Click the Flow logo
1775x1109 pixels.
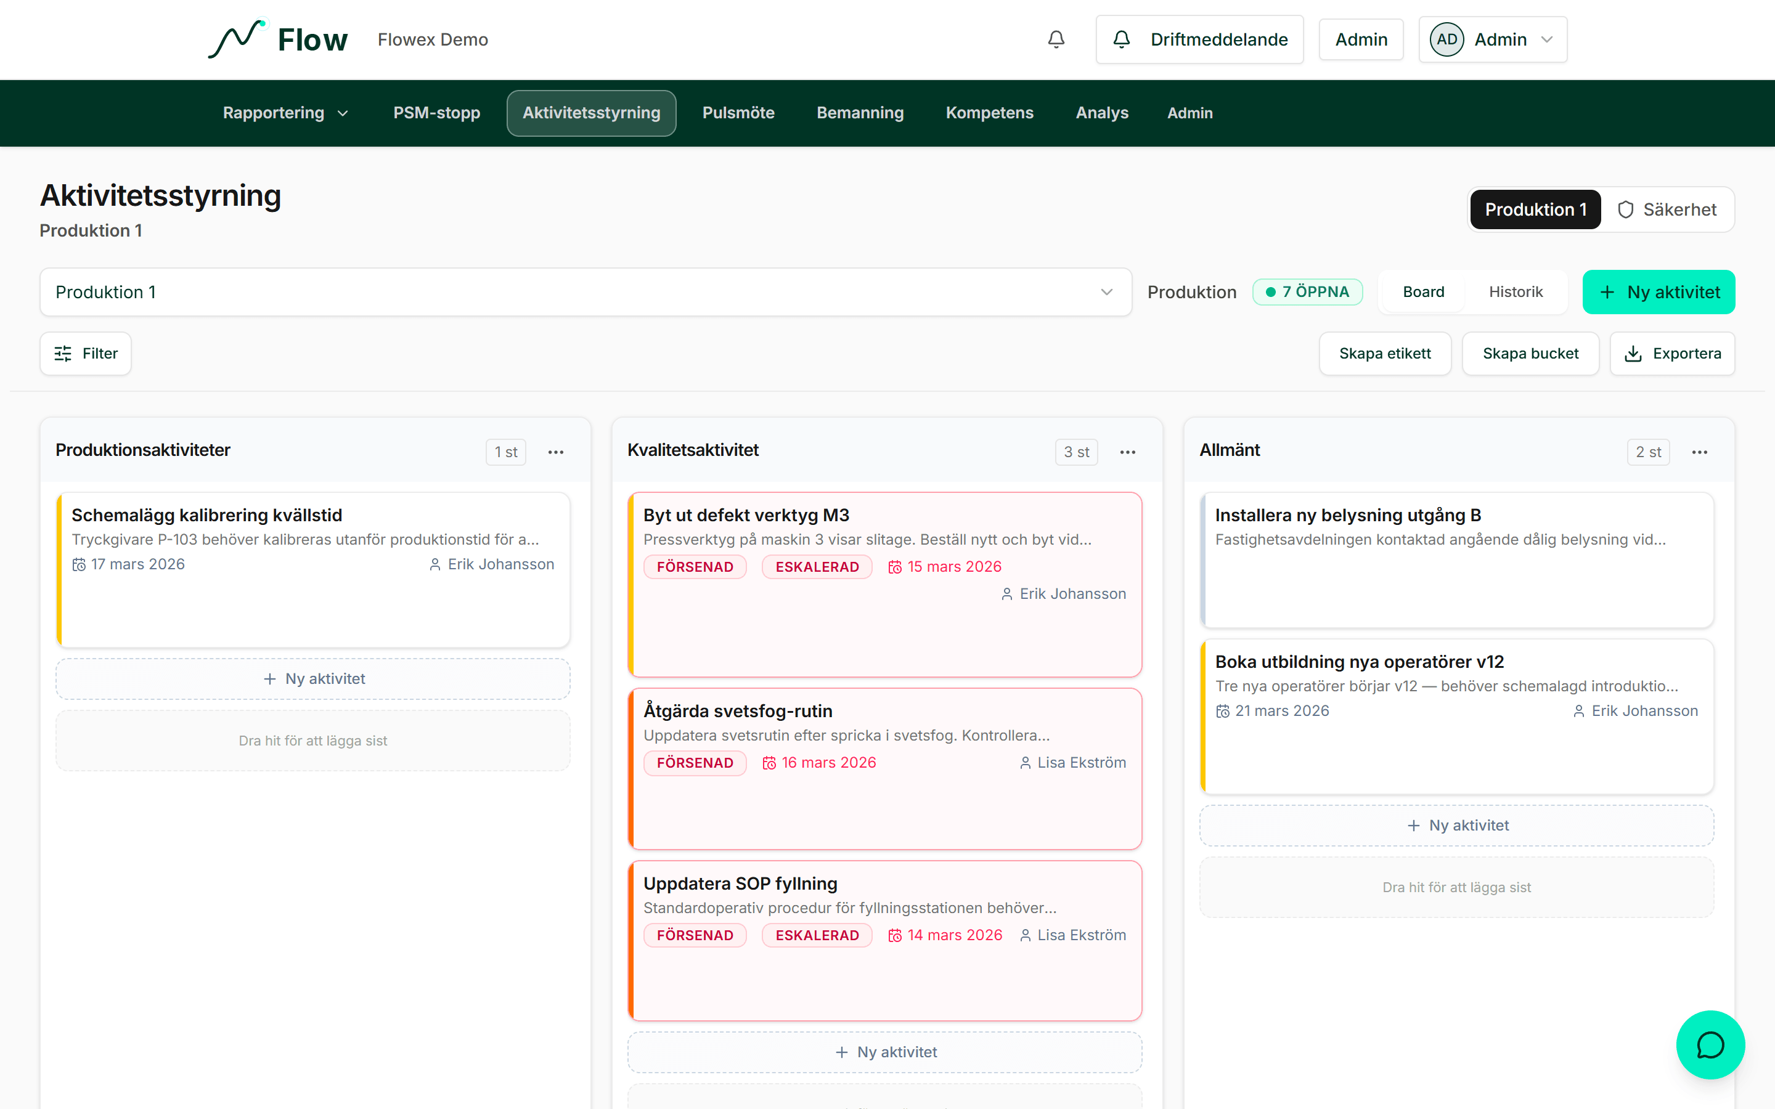(x=279, y=39)
